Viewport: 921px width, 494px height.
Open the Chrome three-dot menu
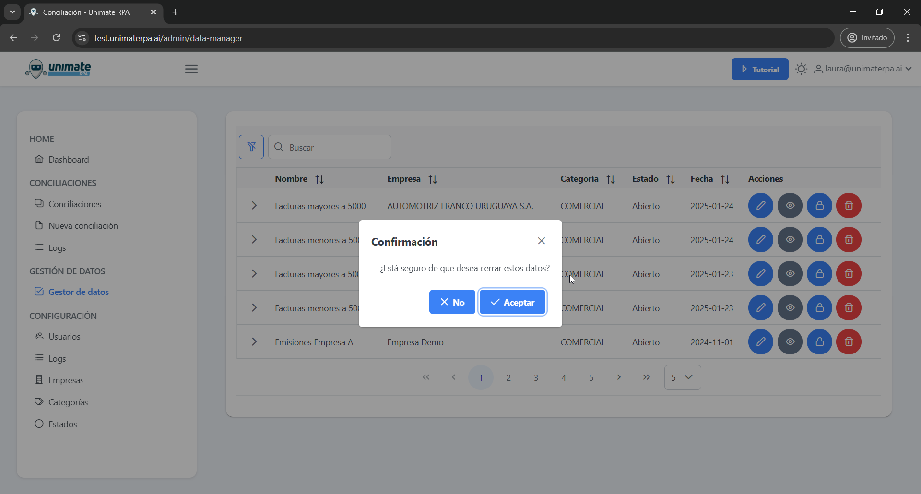(x=908, y=38)
